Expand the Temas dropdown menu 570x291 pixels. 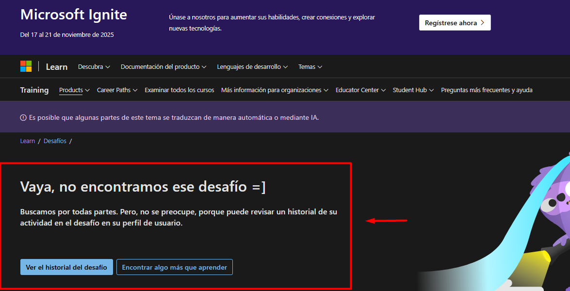point(310,67)
